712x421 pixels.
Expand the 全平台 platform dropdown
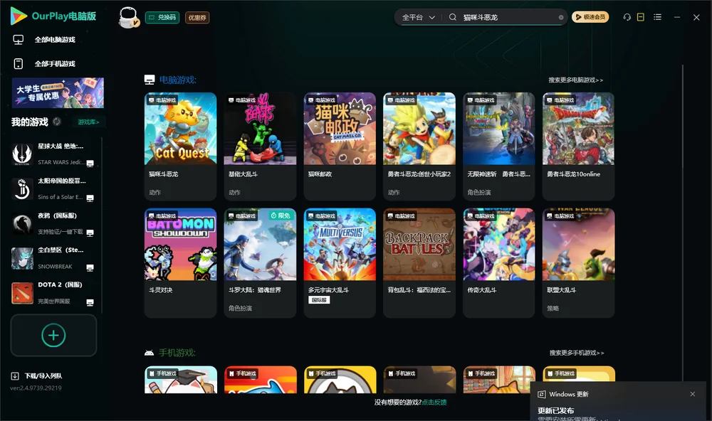[418, 17]
